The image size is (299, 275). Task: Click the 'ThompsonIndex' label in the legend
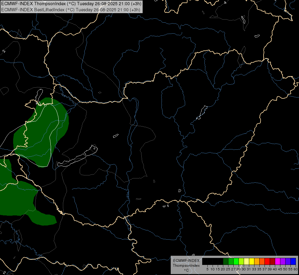coord(186,266)
